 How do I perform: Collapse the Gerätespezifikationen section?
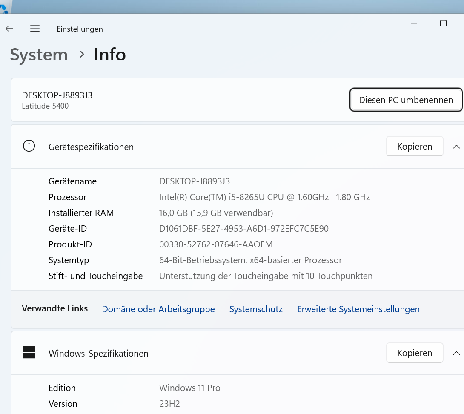tap(456, 147)
